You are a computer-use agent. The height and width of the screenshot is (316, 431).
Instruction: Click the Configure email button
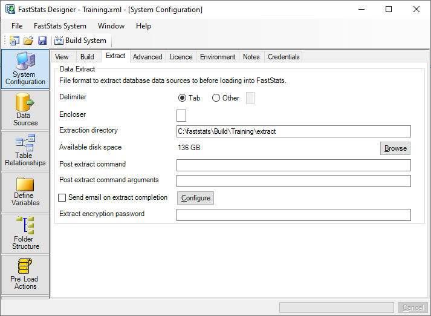tap(195, 198)
